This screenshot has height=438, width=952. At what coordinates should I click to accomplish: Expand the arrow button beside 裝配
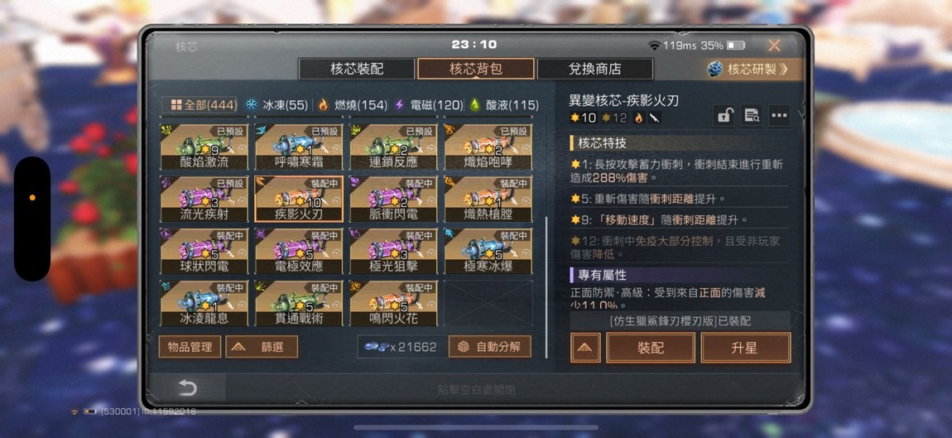[x=585, y=348]
